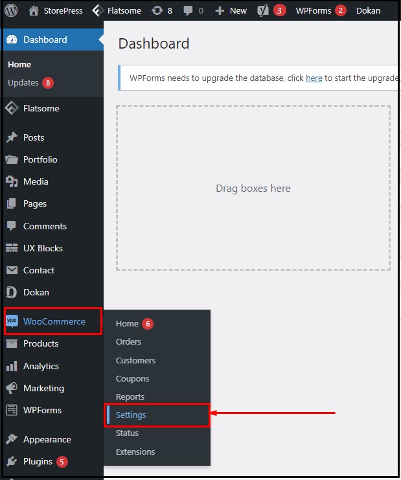Screen dimensions: 401x480
Task: Click the updates refresh icon in admin bar
Action: (157, 10)
